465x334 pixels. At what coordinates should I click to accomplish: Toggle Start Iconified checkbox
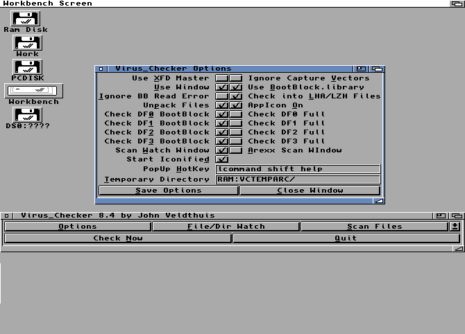(x=222, y=159)
